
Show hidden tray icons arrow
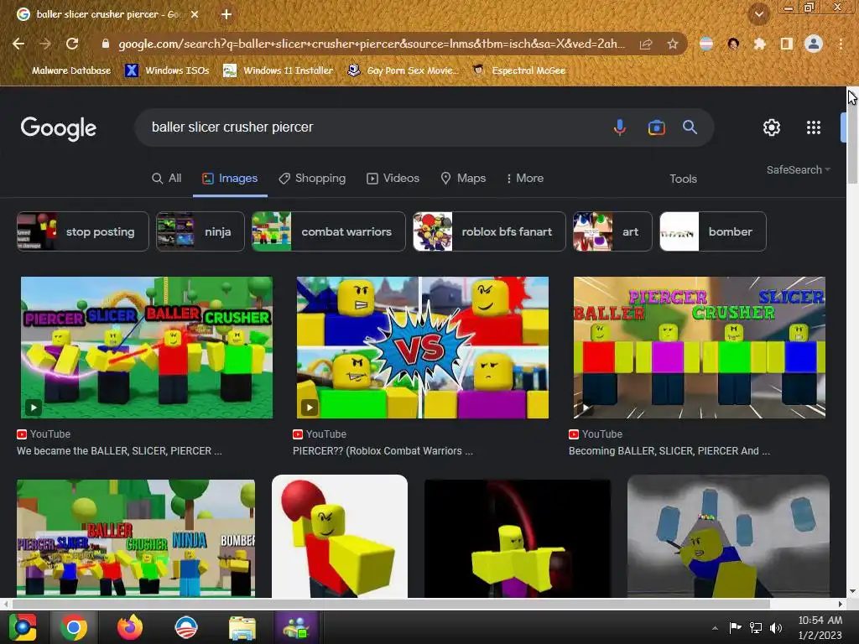715,628
